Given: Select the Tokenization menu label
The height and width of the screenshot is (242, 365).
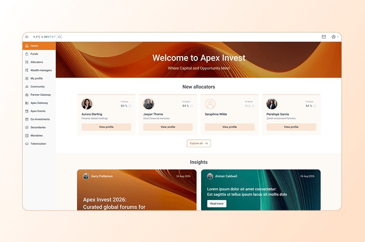Looking at the screenshot, I should 39,144.
